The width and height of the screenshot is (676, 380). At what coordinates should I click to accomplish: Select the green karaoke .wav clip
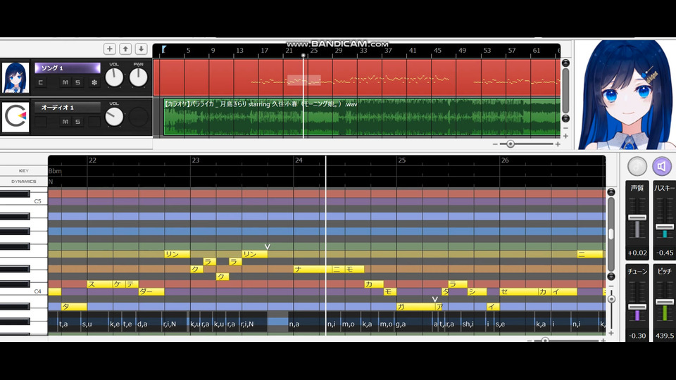[362, 118]
